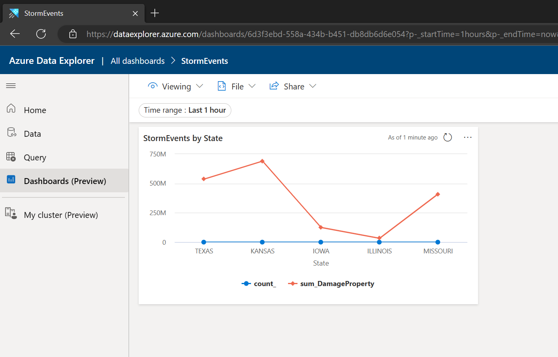558x357 pixels.
Task: Open a new browser tab
Action: coord(155,13)
